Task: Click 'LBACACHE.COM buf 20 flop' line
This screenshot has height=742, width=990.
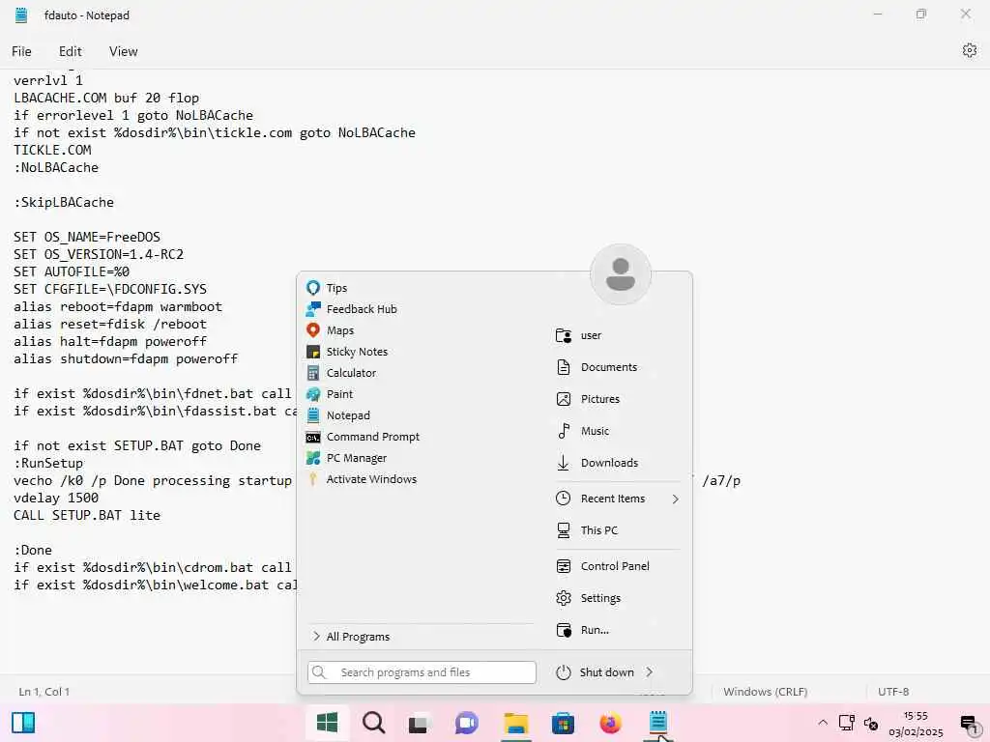Action: [x=106, y=98]
